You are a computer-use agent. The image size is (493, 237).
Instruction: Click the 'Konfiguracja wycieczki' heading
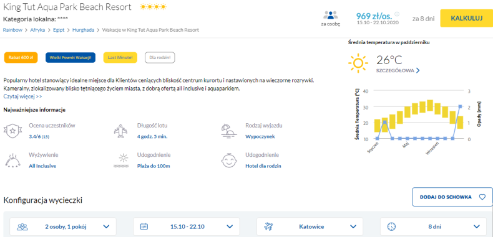pyautogui.click(x=43, y=200)
